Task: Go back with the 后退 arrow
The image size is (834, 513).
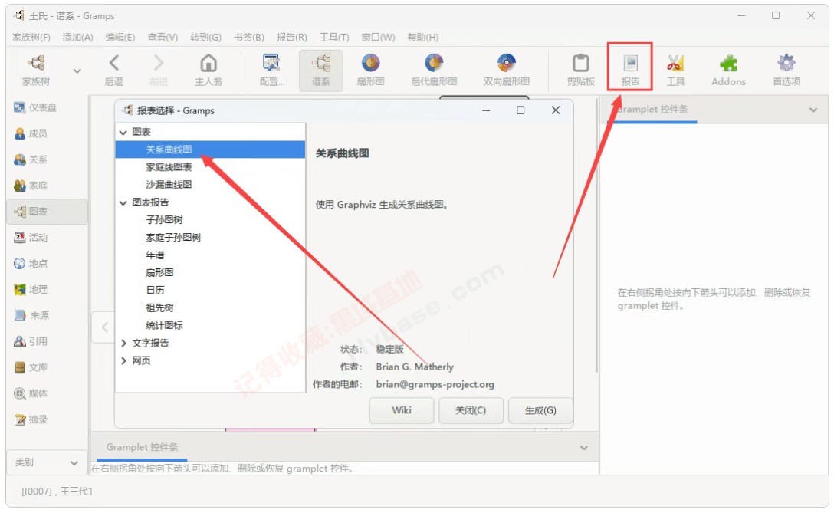Action: coord(113,70)
